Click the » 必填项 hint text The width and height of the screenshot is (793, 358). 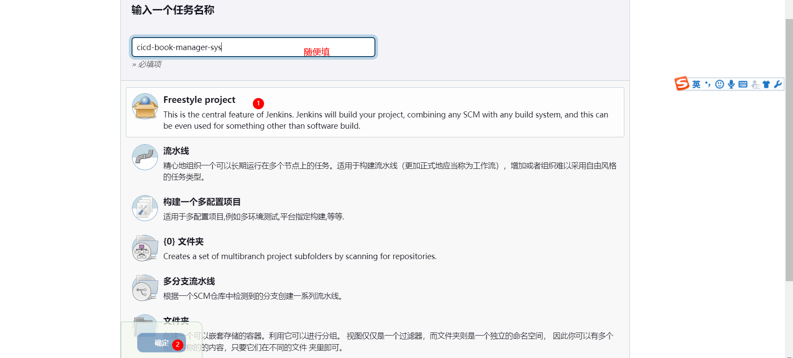pyautogui.click(x=147, y=64)
